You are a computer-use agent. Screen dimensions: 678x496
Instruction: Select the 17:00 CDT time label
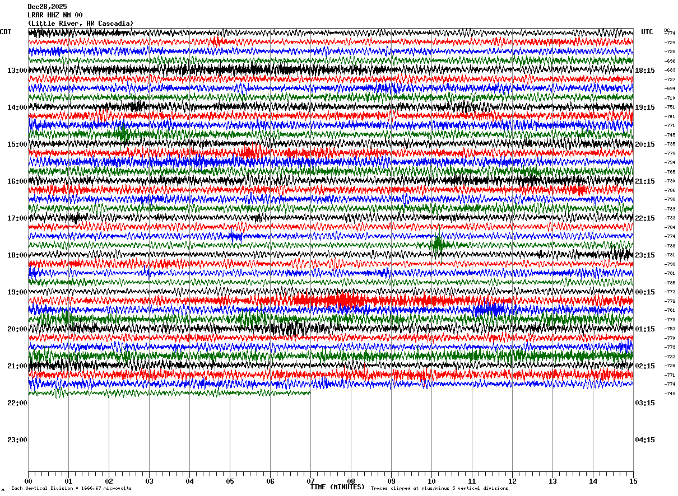17,218
